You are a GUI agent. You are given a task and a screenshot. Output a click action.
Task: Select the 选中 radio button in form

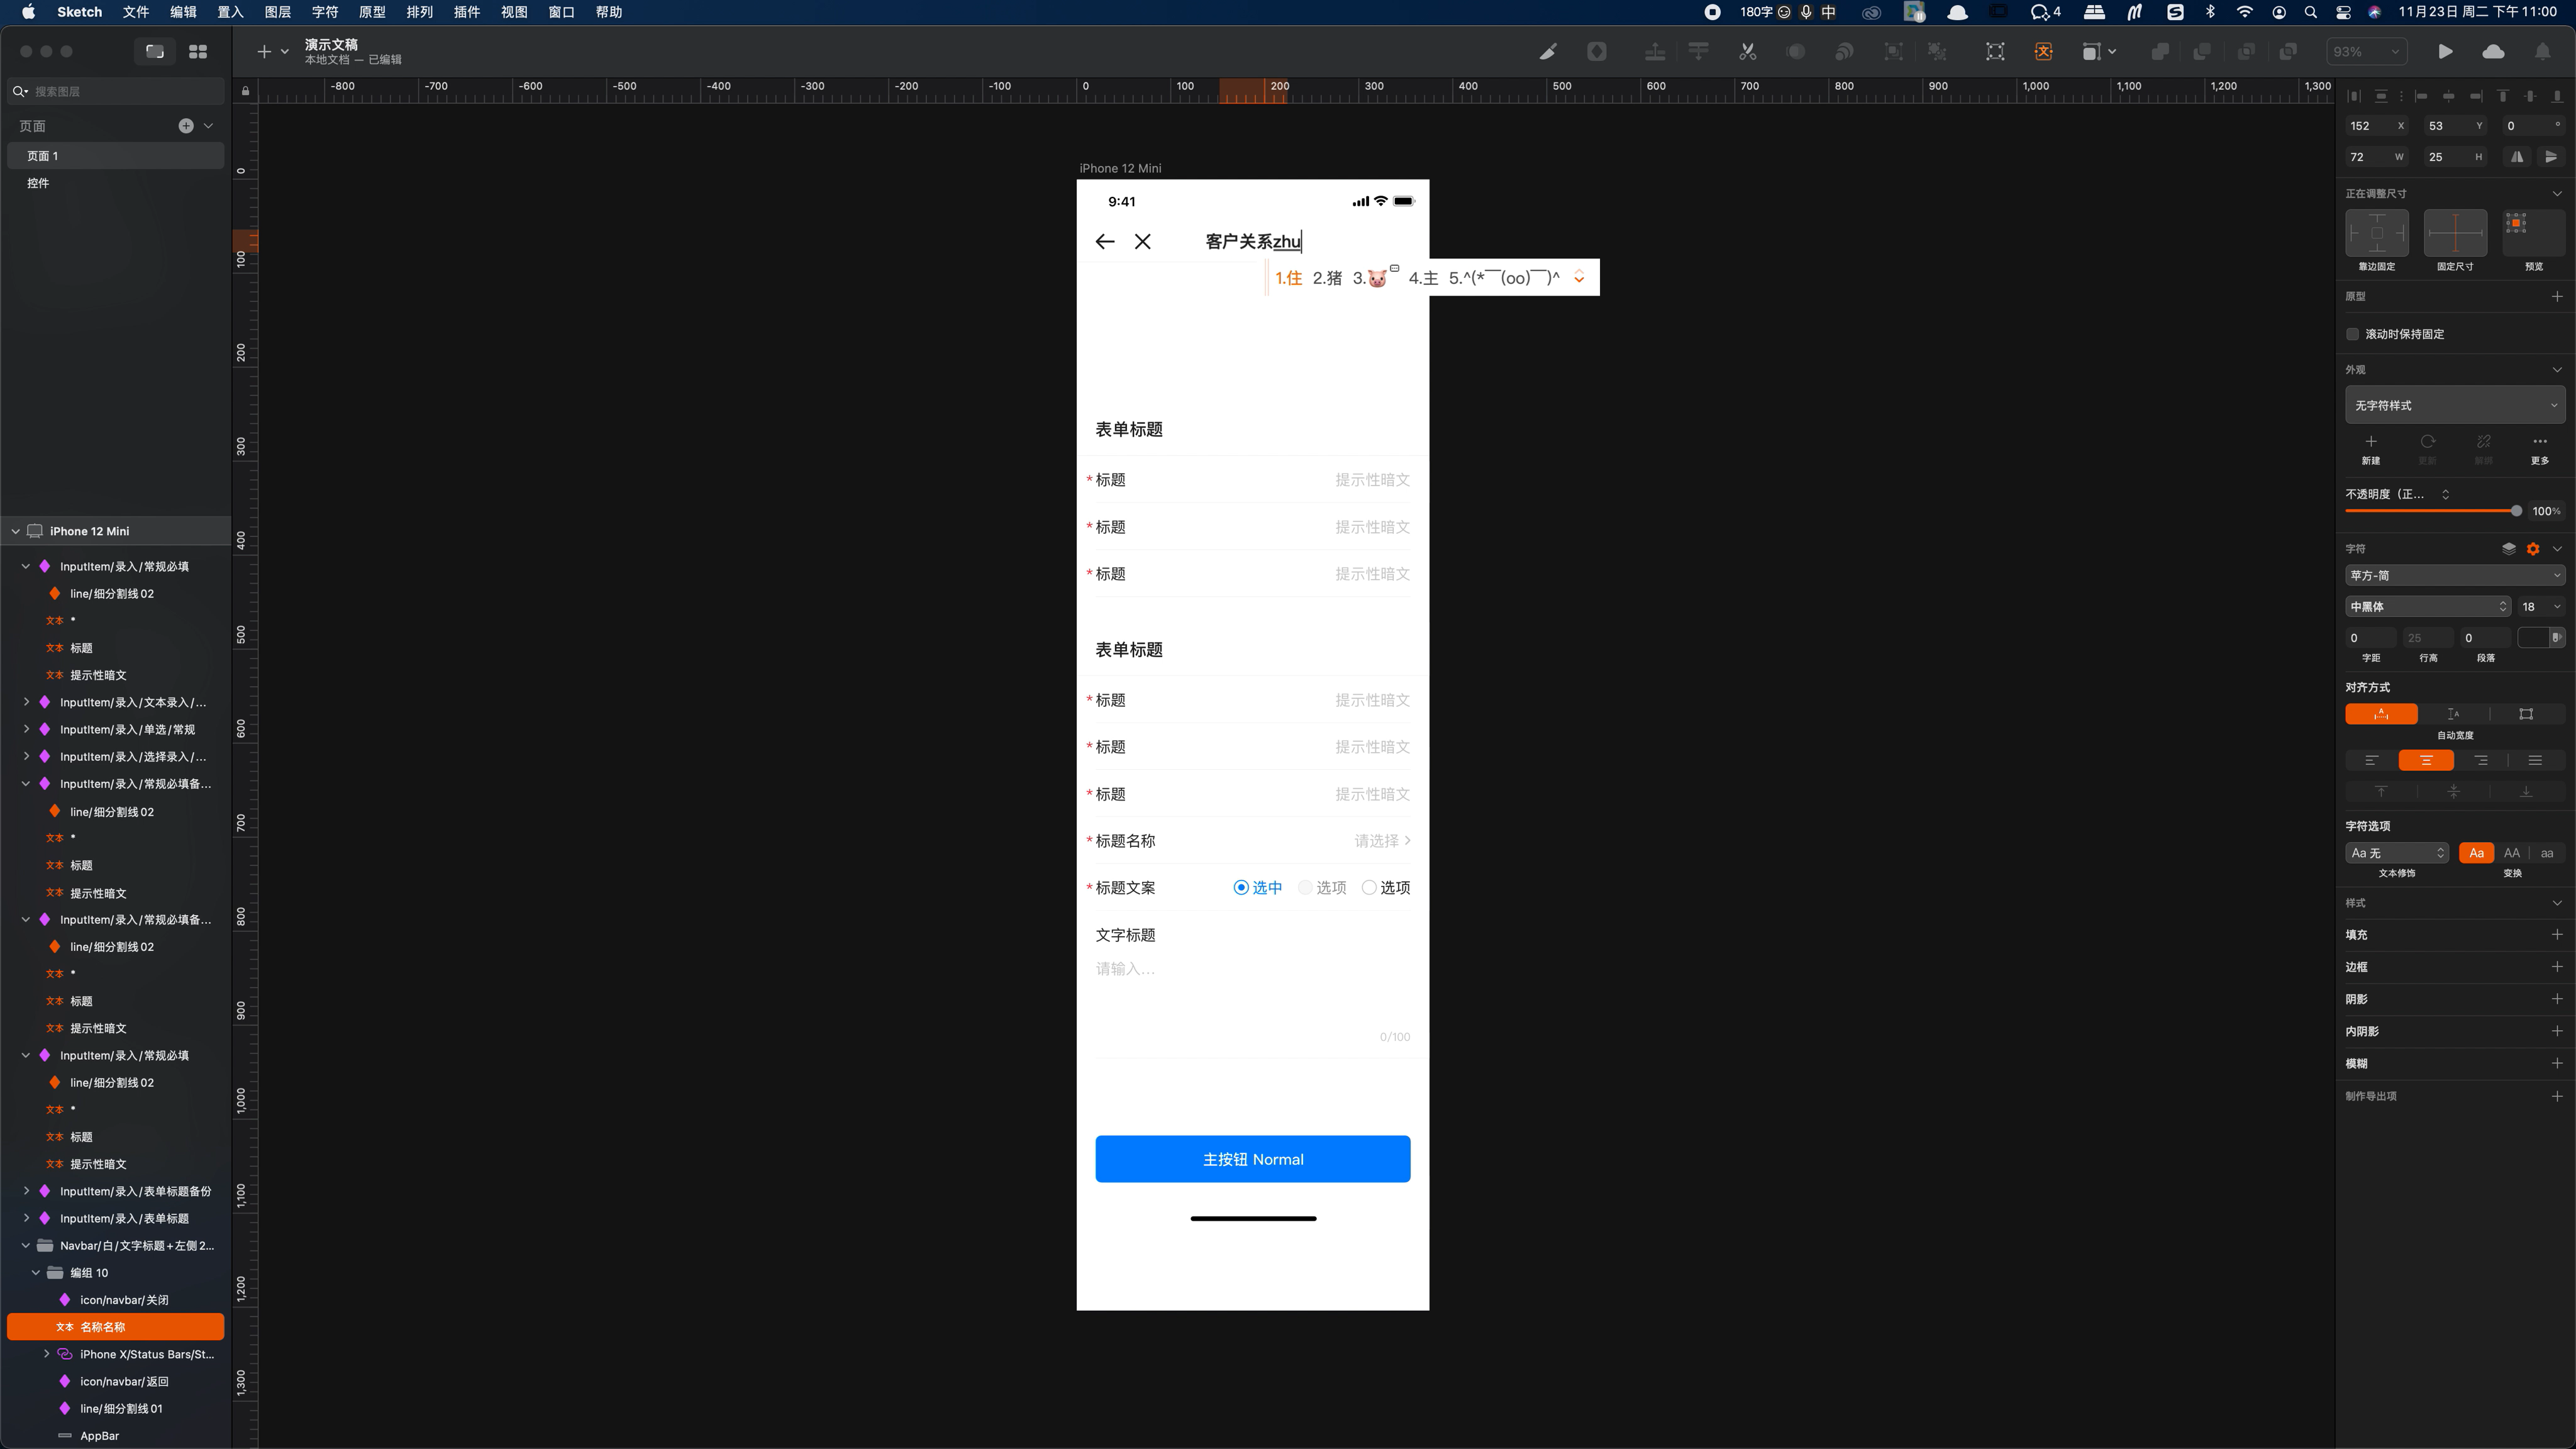(x=1241, y=888)
